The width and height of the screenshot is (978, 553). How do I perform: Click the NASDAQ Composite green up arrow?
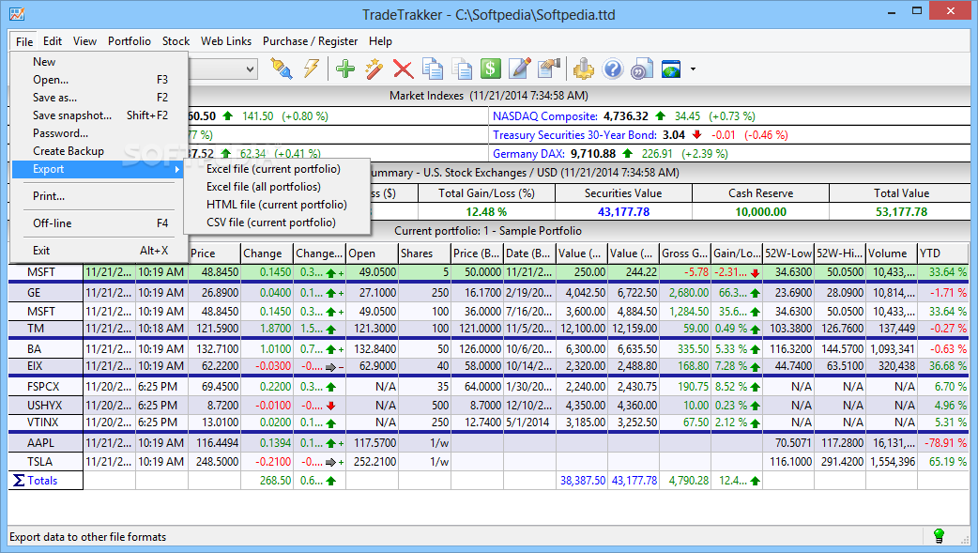661,116
